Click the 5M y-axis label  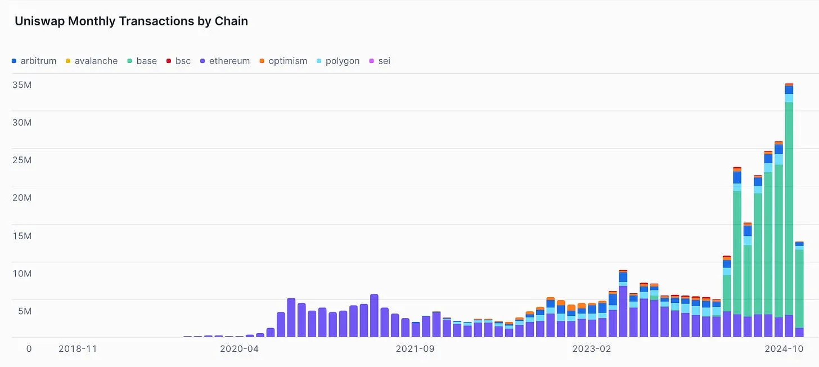click(x=24, y=311)
